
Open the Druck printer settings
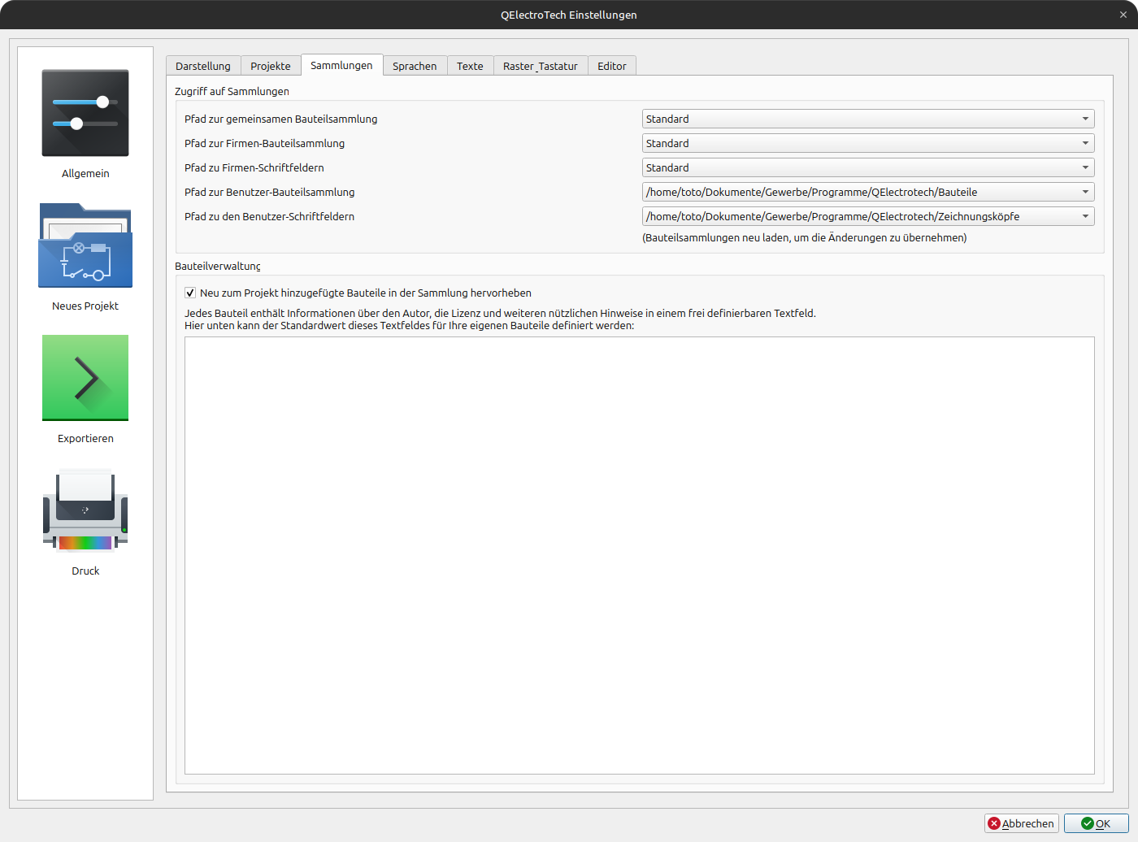tap(85, 510)
